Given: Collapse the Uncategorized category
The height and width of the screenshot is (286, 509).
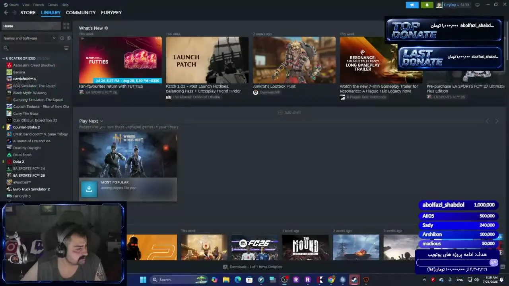Looking at the screenshot, I should [x=3, y=58].
